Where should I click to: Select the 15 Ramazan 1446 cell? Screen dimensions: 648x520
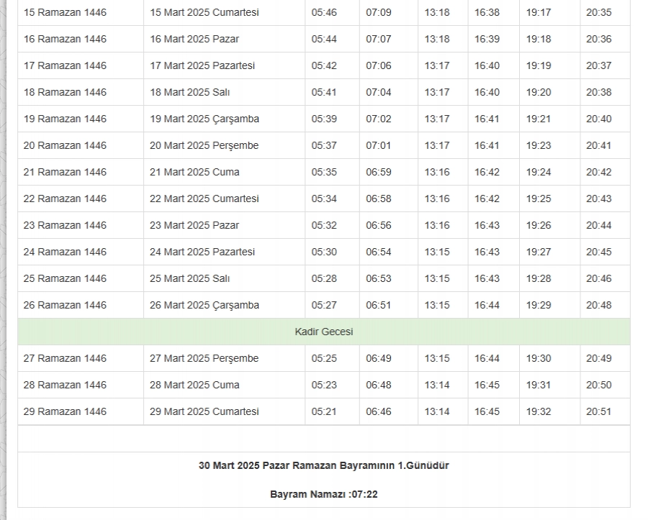pos(65,12)
